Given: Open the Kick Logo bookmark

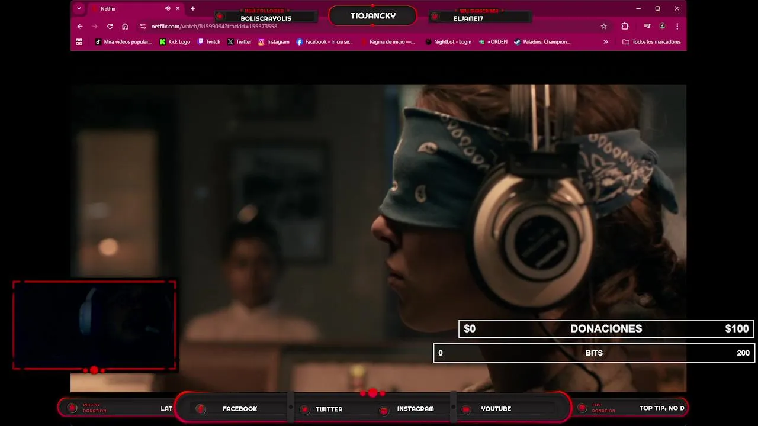Looking at the screenshot, I should point(175,41).
